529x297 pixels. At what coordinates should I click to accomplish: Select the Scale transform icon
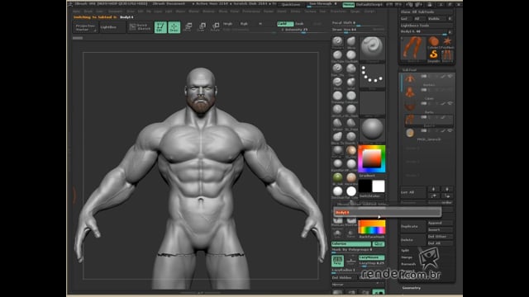click(202, 27)
